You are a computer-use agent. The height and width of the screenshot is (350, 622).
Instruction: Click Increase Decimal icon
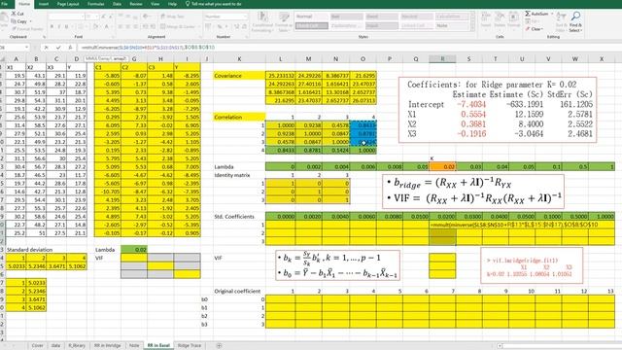236,26
